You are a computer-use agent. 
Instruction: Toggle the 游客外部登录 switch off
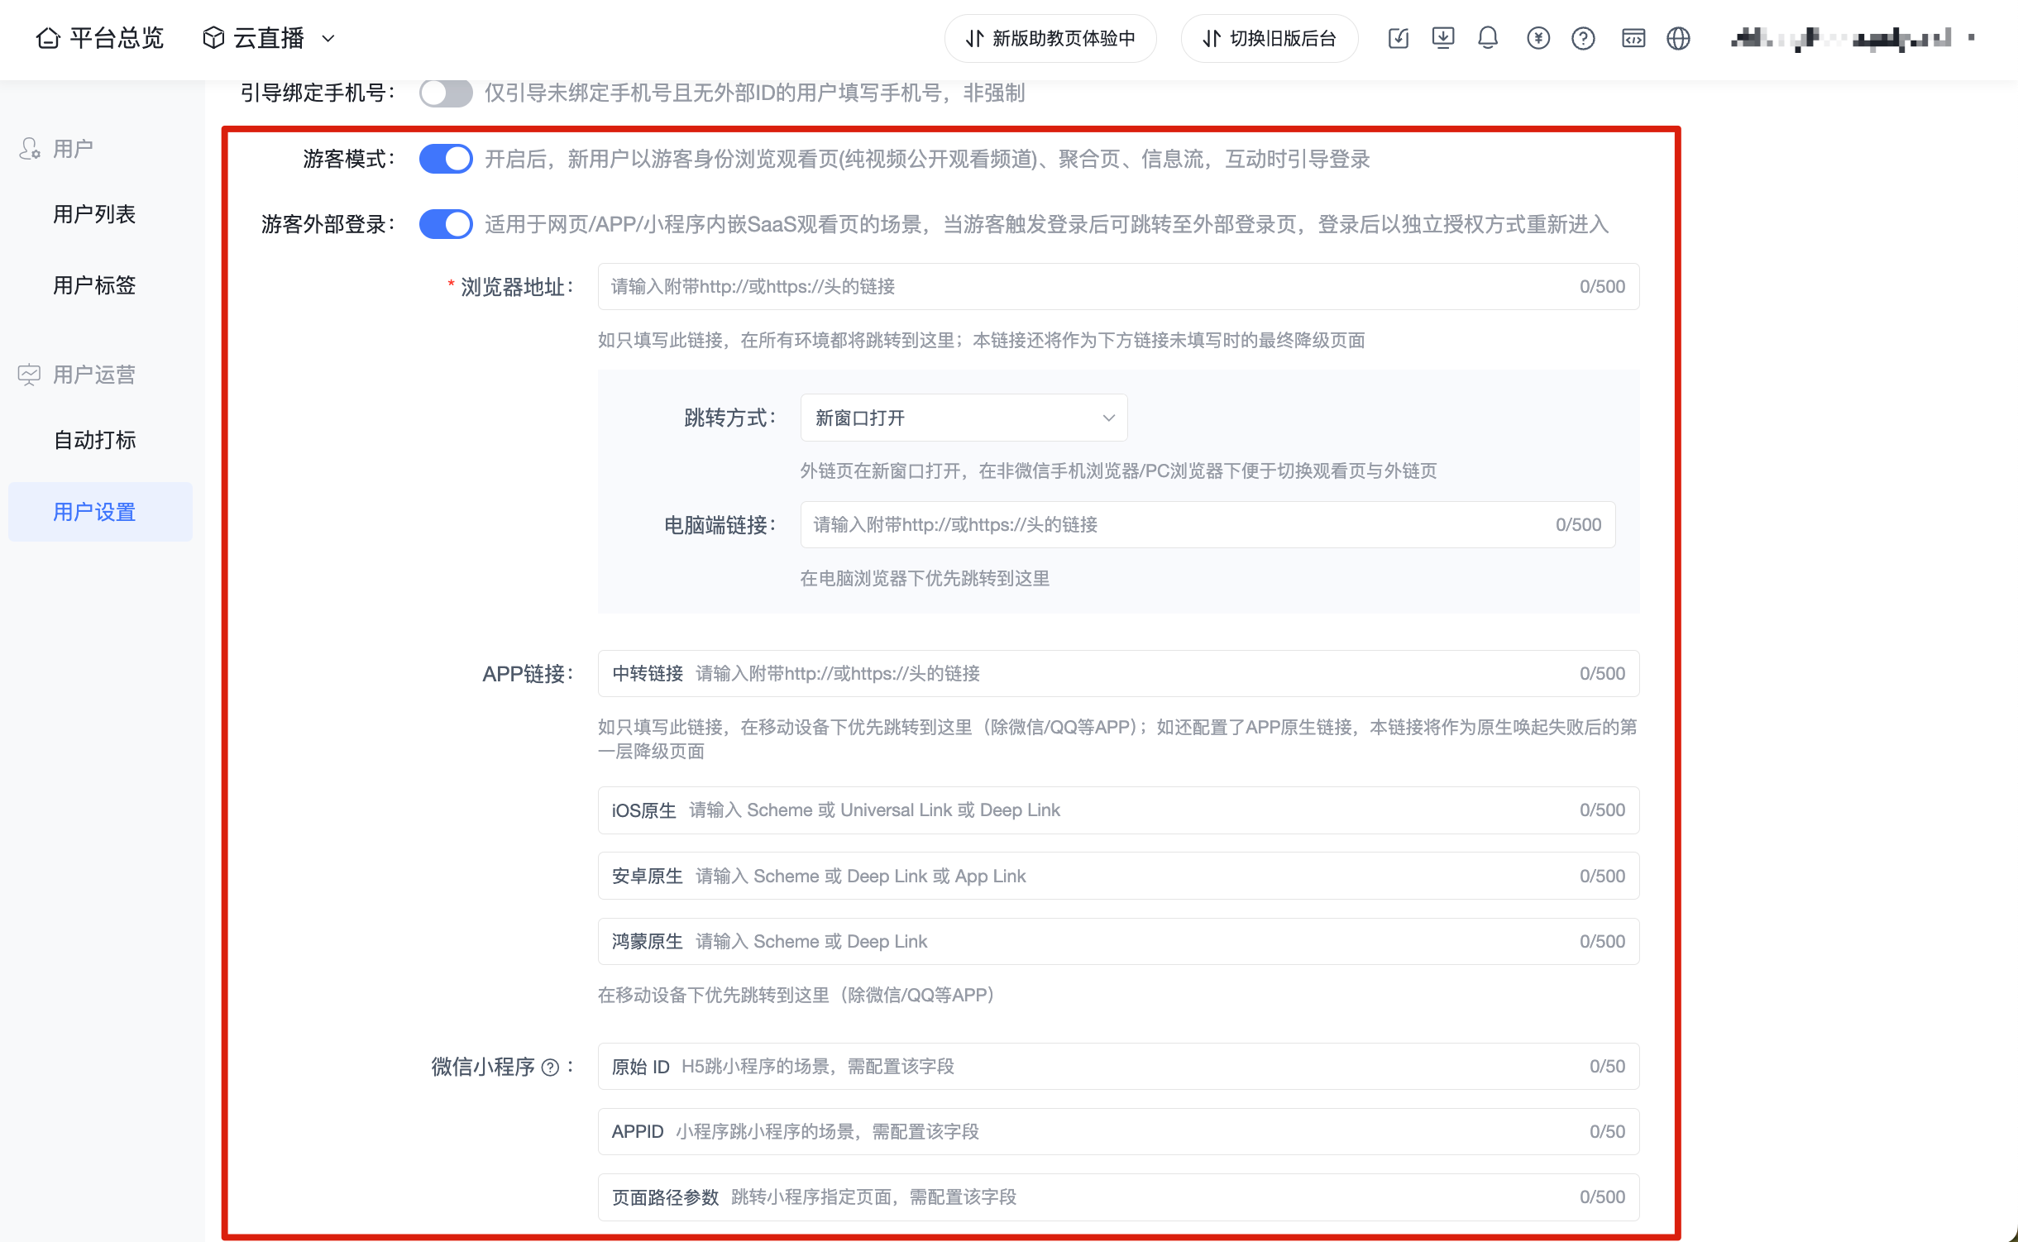[446, 224]
